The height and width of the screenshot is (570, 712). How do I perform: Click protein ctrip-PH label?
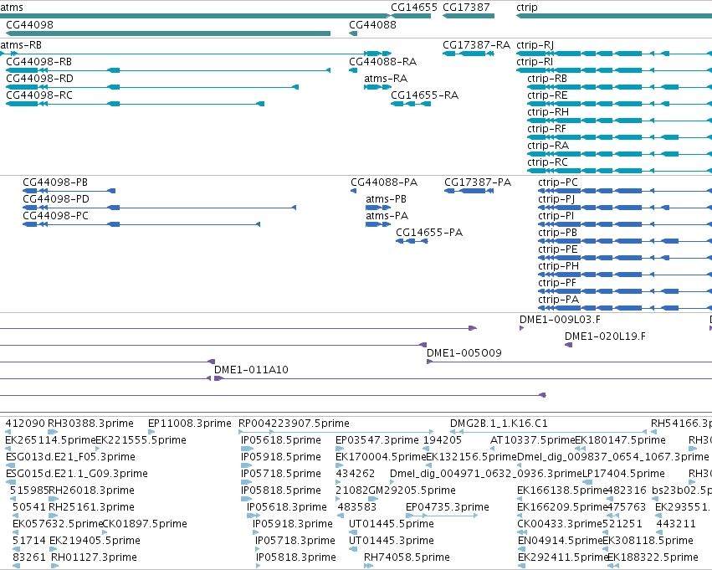(558, 267)
